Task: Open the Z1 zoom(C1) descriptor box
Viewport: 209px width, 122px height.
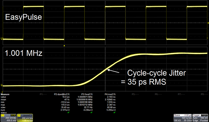Action: point(25,118)
